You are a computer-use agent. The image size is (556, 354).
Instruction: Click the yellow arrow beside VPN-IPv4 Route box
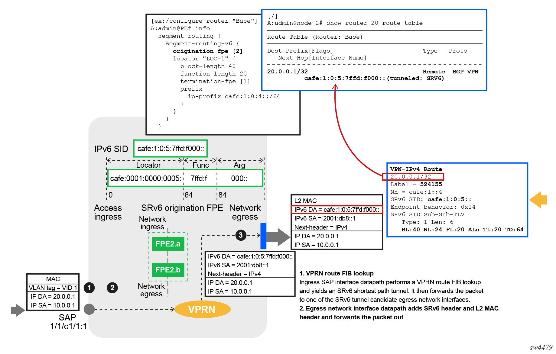pyautogui.click(x=538, y=200)
